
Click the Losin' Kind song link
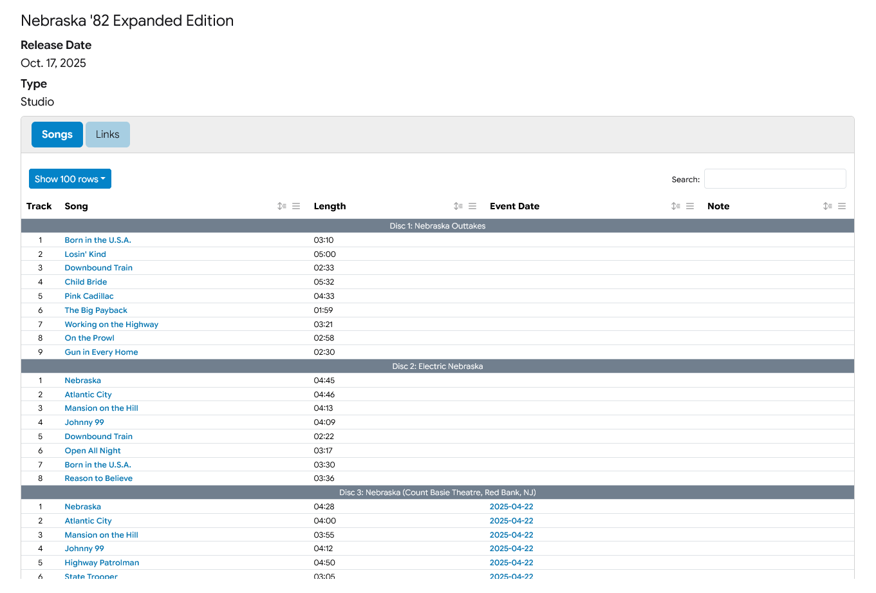pyautogui.click(x=85, y=254)
